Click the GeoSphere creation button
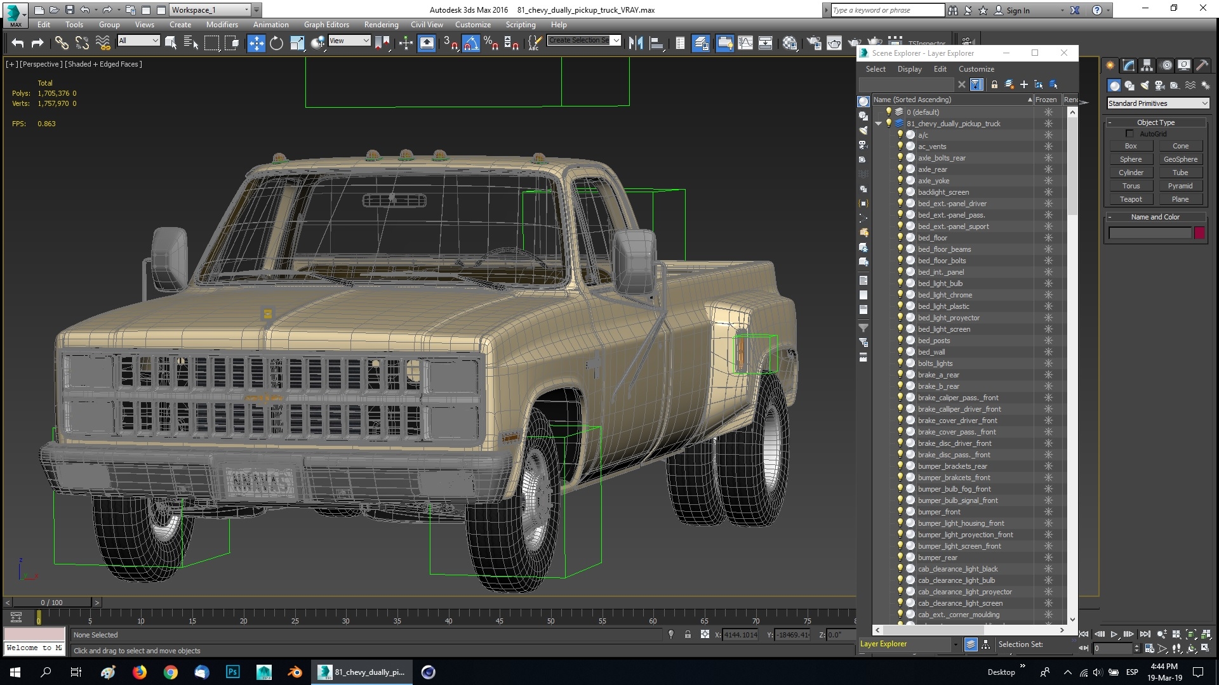This screenshot has height=685, width=1219. coord(1180,159)
